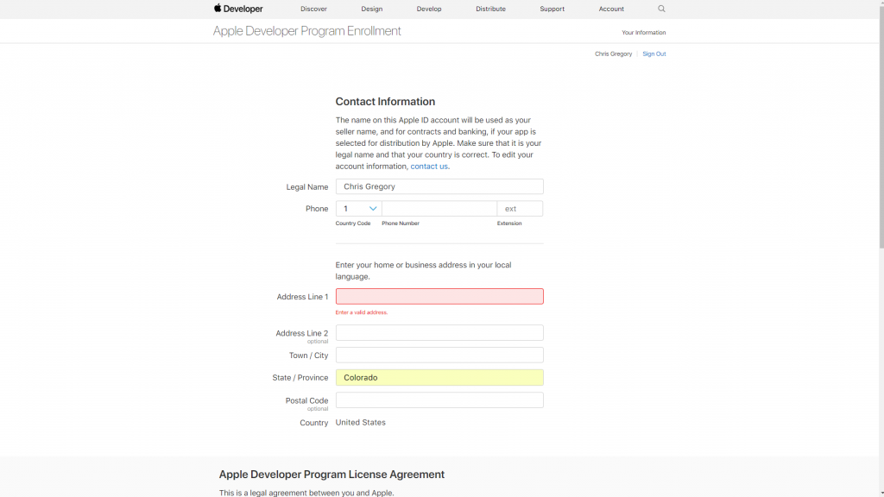Image resolution: width=884 pixels, height=497 pixels.
Task: Open the Account menu
Action: point(611,9)
